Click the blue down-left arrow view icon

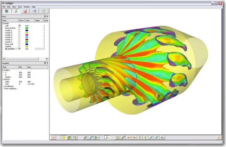pyautogui.click(x=157, y=138)
